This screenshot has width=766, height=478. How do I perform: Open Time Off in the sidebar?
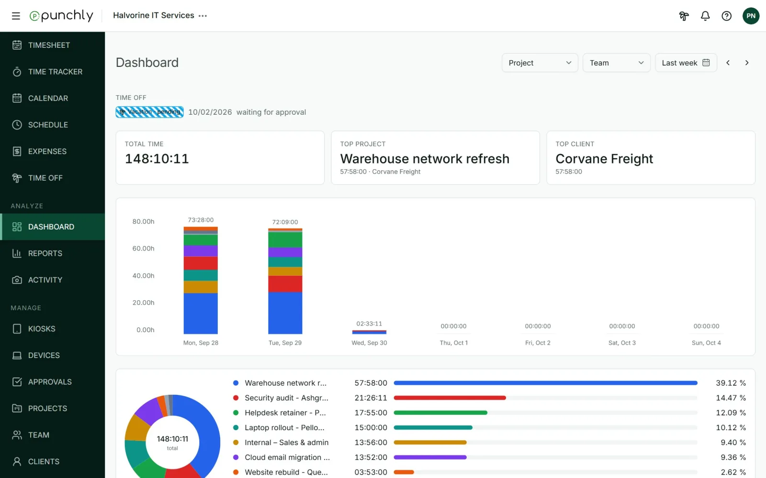pos(53,178)
